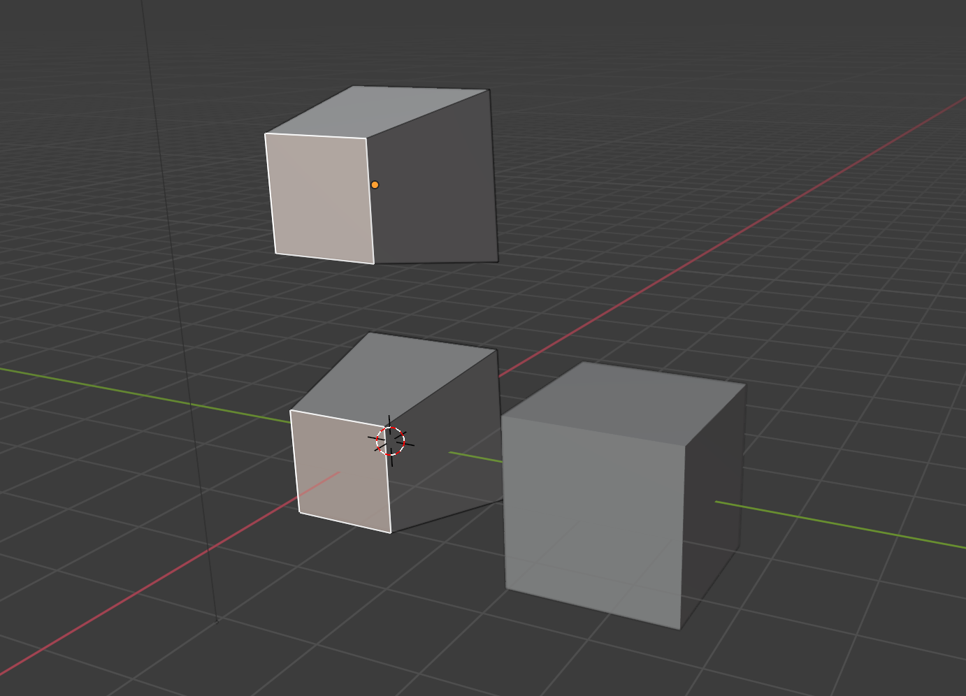Click the orange origin dot on upper cube
966x696 pixels.
pos(375,185)
